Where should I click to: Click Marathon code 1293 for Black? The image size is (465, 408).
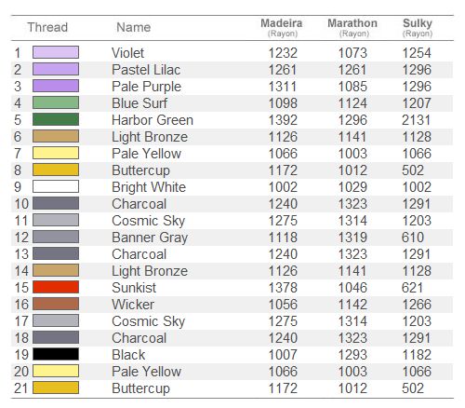[352, 355]
